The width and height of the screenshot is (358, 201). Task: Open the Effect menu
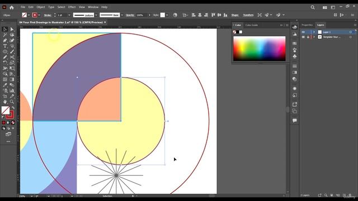[72, 7]
